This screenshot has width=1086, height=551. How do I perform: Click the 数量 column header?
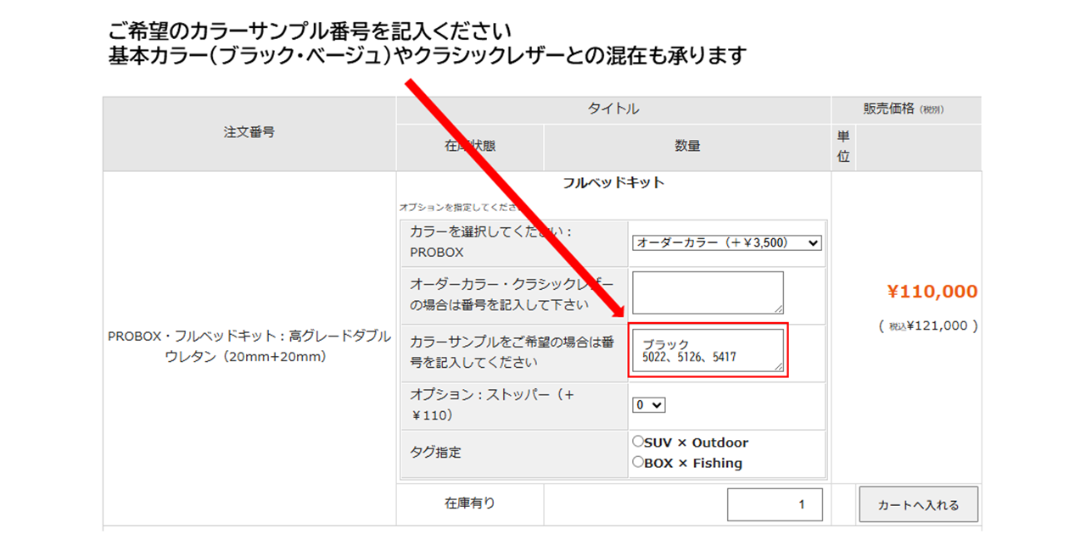click(x=687, y=146)
